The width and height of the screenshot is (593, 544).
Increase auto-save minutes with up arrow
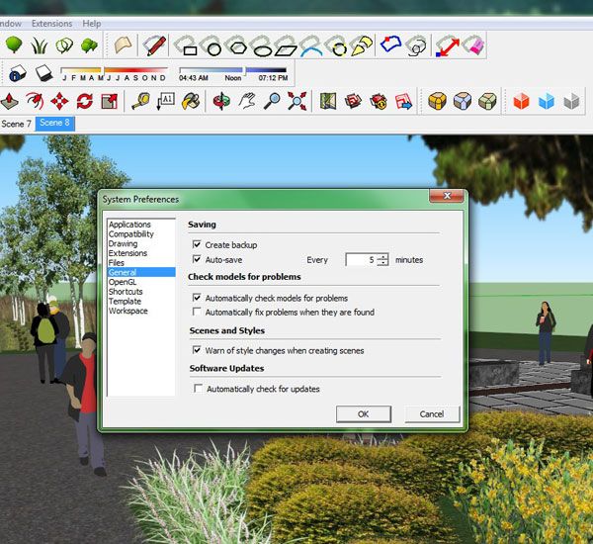382,256
